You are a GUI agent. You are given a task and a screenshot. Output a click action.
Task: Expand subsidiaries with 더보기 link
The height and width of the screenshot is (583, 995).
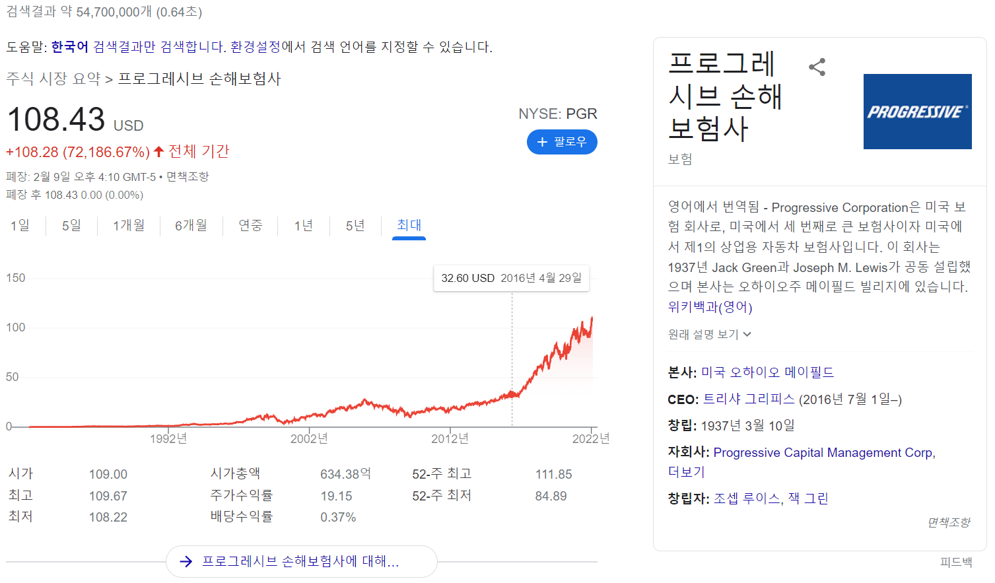687,472
